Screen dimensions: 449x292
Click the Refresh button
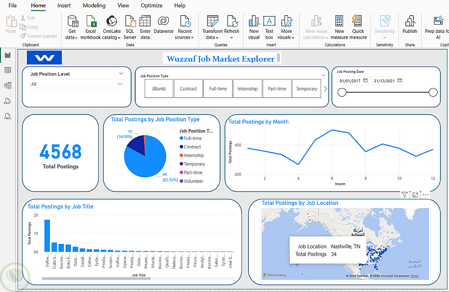231,27
